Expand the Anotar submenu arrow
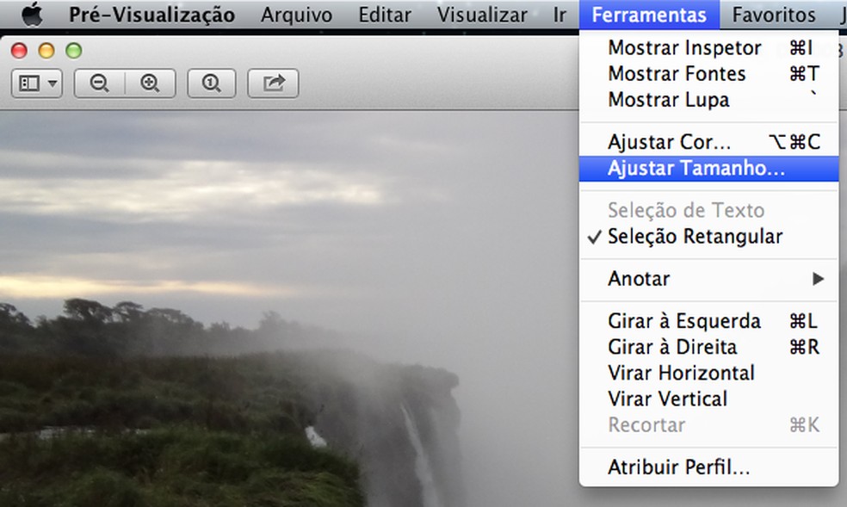The image size is (847, 507). (818, 279)
